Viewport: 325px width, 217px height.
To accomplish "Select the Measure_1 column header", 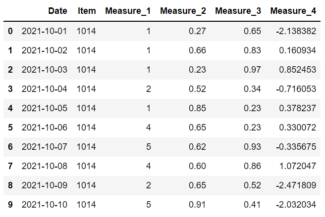I will [x=128, y=11].
